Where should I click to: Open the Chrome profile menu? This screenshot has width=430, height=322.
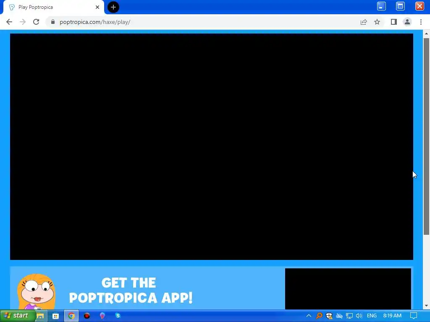click(x=407, y=22)
